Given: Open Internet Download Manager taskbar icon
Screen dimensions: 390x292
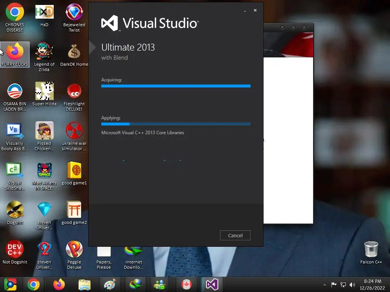Looking at the screenshot, I should click(x=135, y=284).
